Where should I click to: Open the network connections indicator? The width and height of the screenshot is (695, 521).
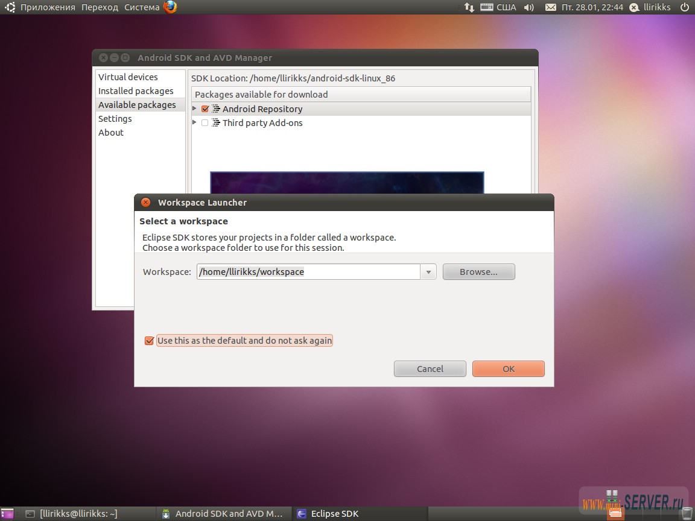469,7
